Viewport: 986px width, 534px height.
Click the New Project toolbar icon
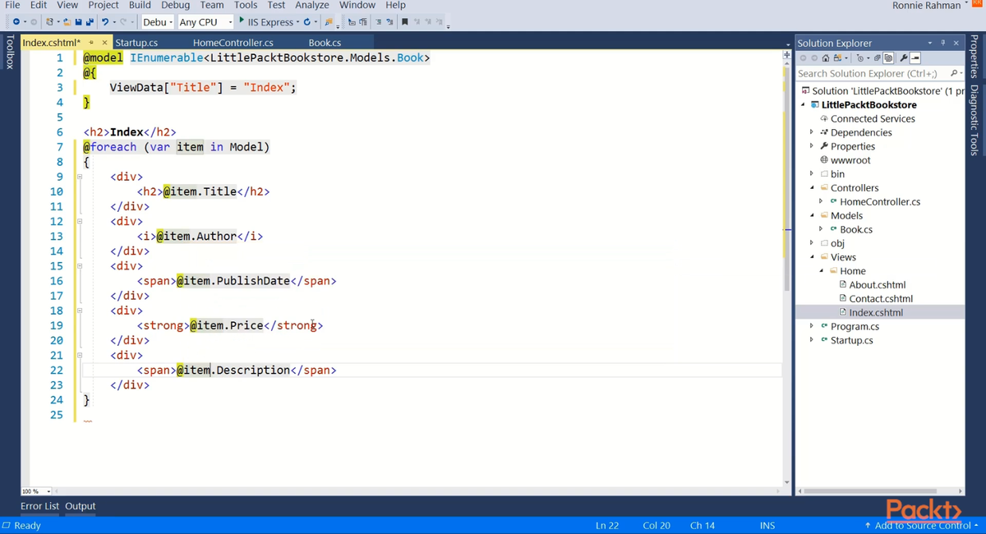point(50,21)
